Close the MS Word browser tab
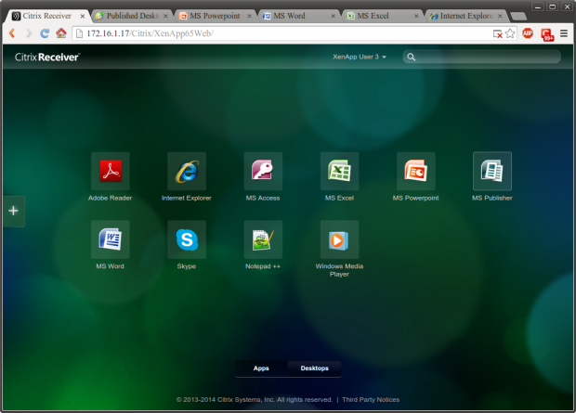This screenshot has height=413, width=576. (334, 16)
